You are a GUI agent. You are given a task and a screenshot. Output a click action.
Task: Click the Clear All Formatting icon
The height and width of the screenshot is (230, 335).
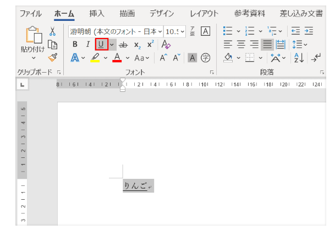166,45
